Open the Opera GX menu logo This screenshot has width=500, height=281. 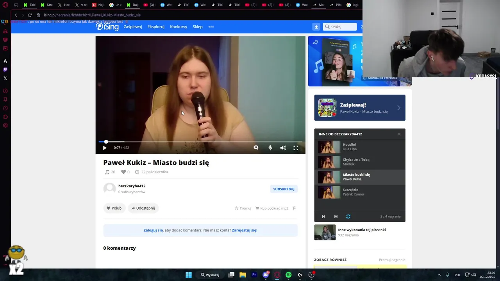[x=5, y=5]
